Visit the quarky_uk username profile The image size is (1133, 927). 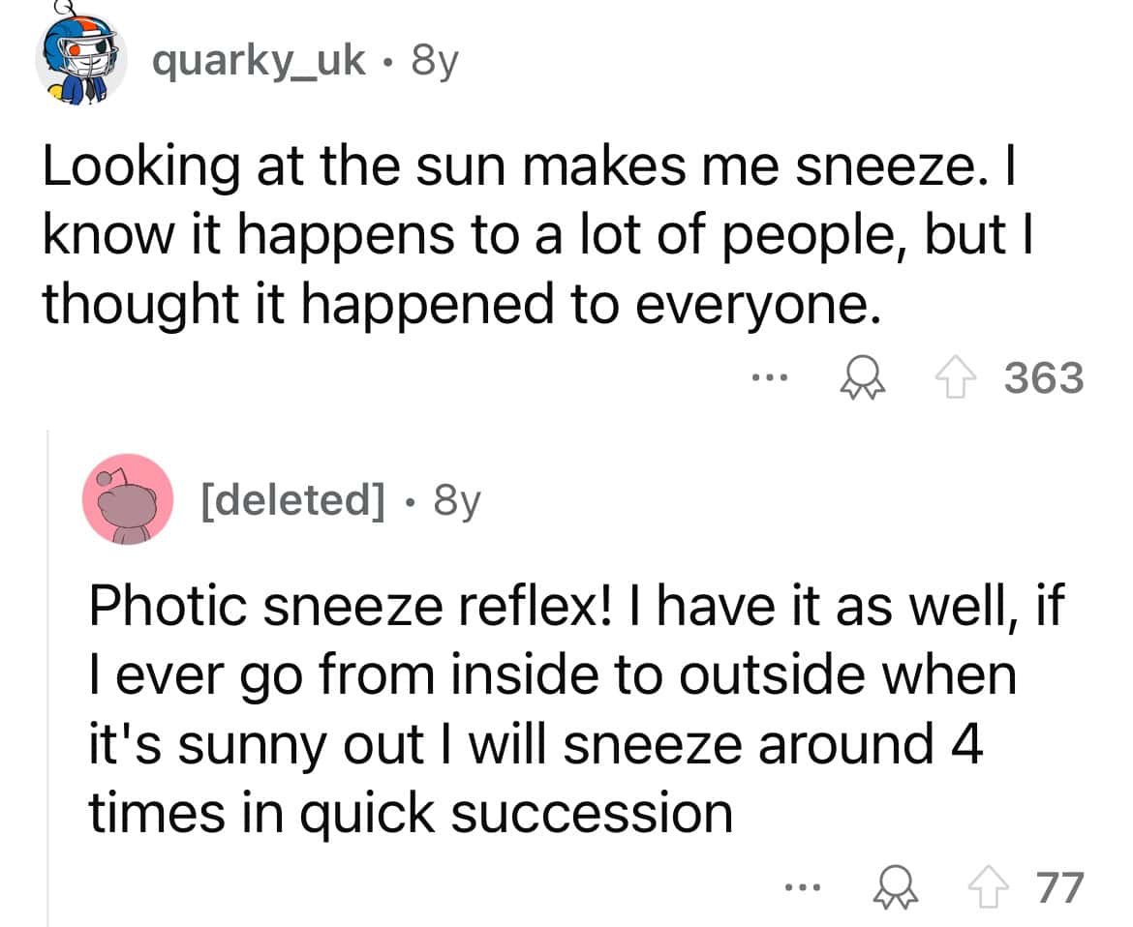tap(260, 62)
